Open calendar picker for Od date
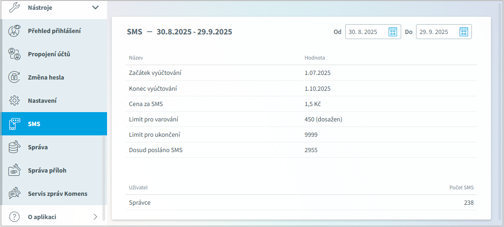 pyautogui.click(x=393, y=32)
